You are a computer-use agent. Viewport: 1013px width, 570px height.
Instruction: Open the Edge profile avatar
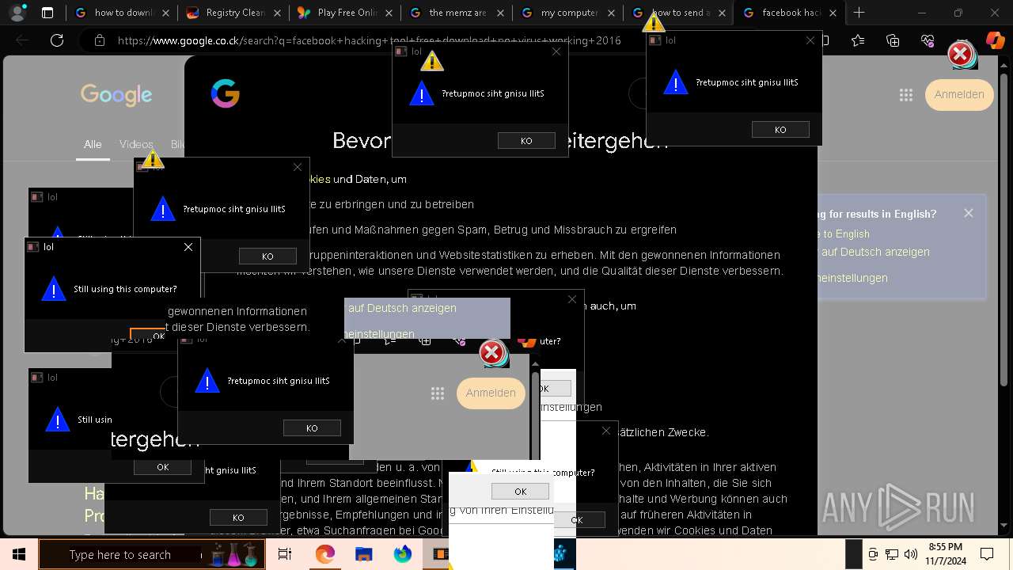point(18,13)
